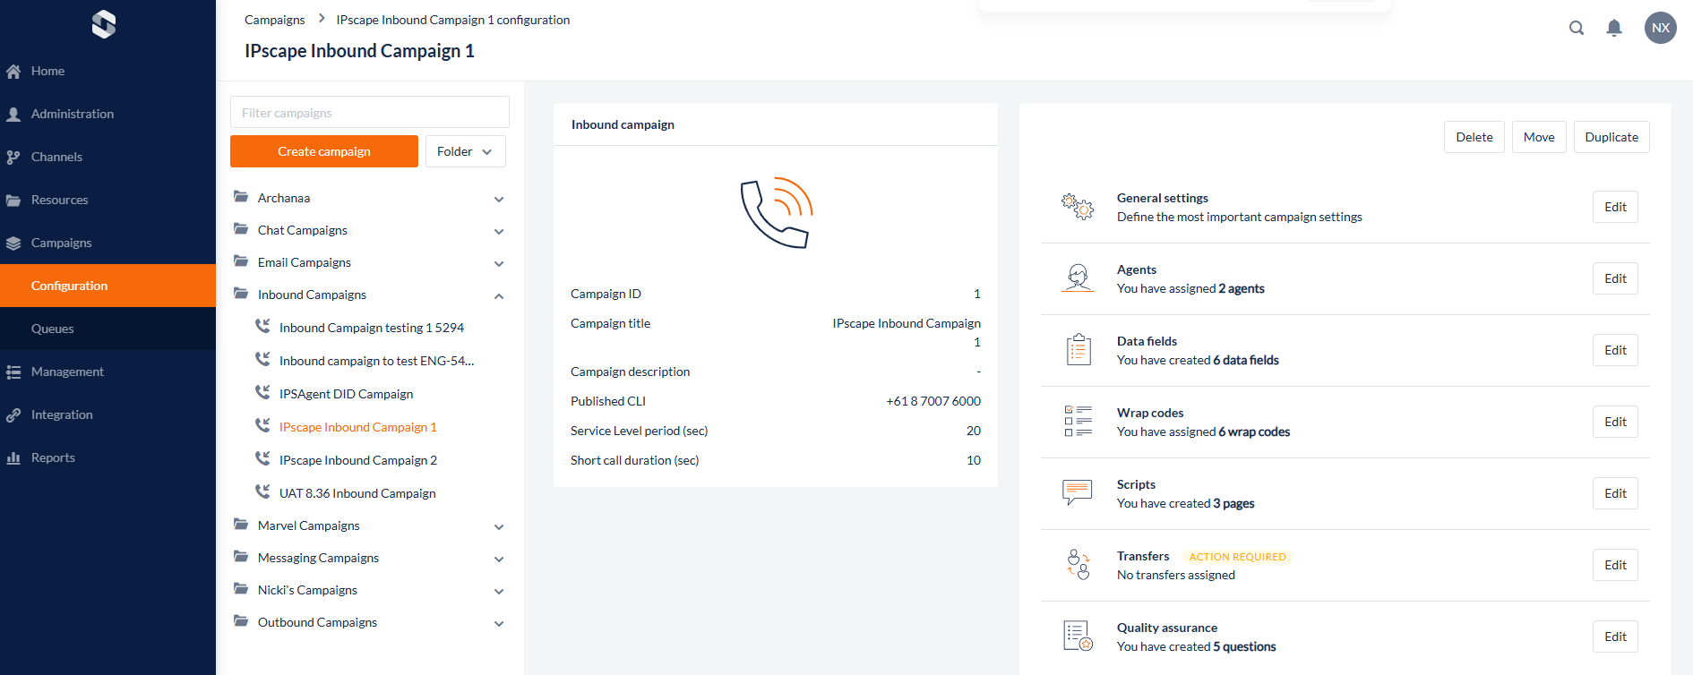
Task: Select Inbound campaign to test ENG-54...
Action: (376, 361)
